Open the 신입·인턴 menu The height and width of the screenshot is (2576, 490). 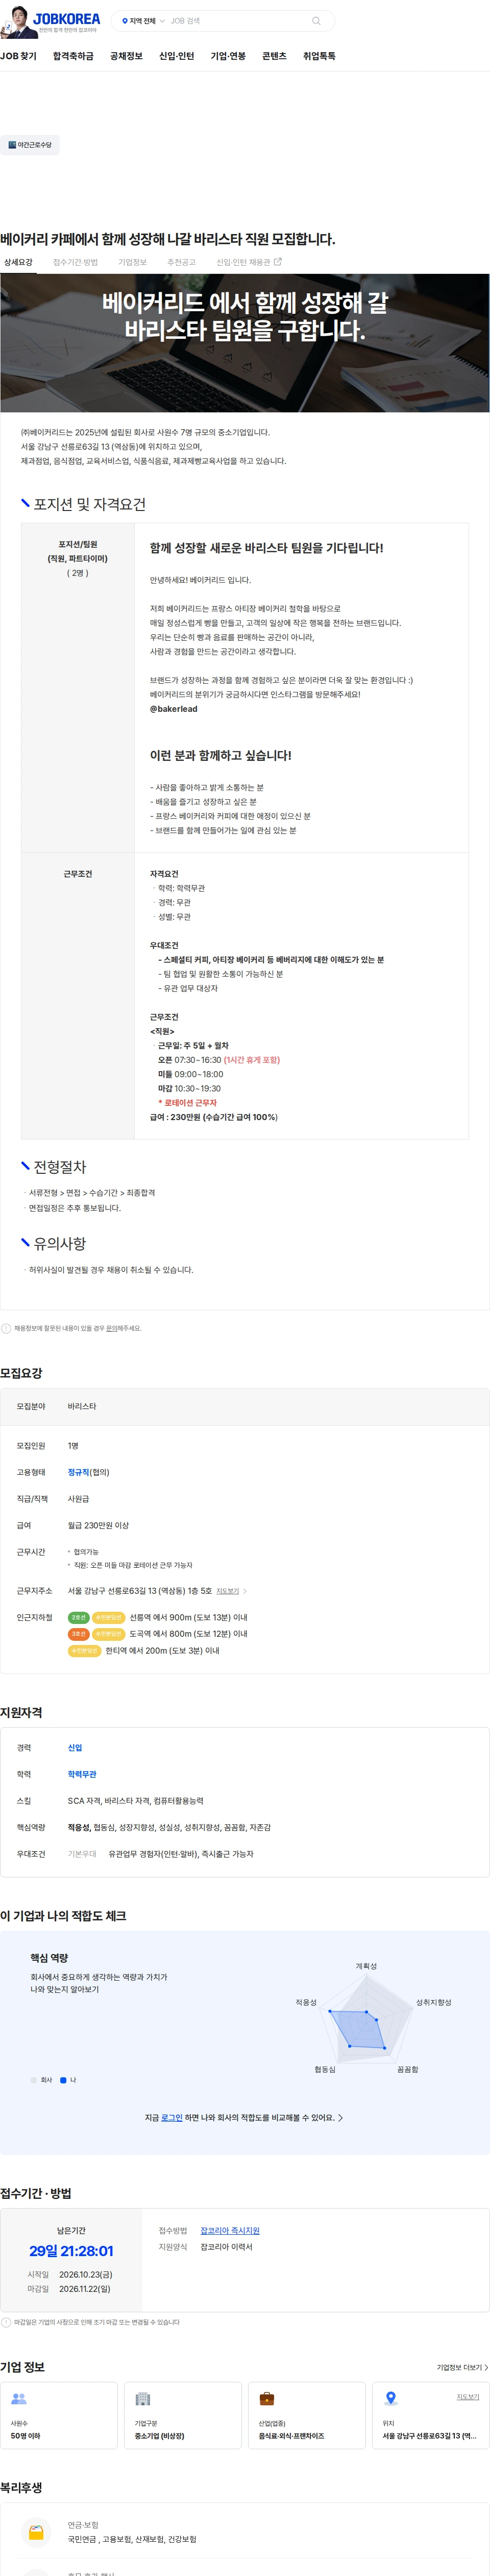[177, 56]
